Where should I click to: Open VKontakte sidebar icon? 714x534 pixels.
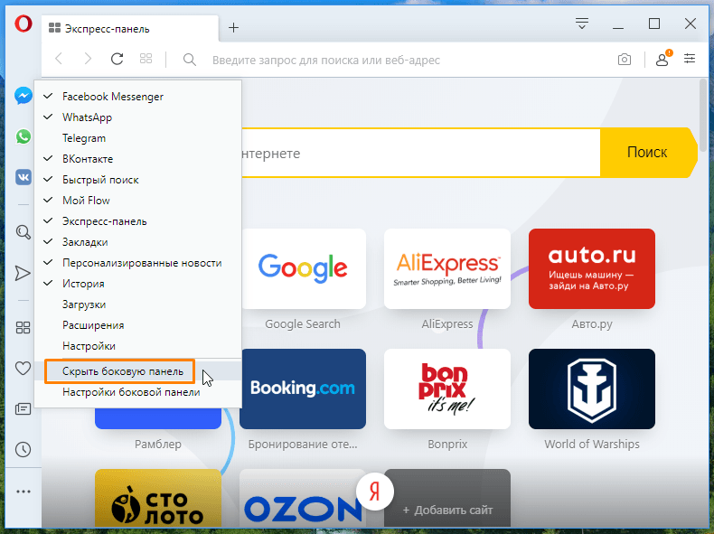point(23,177)
